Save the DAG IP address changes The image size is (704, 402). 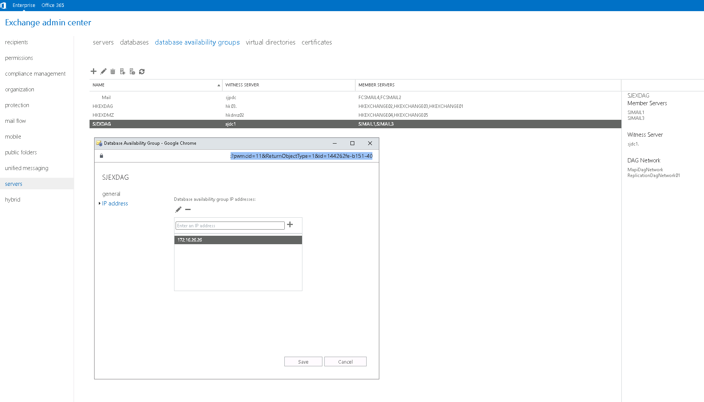pyautogui.click(x=303, y=362)
